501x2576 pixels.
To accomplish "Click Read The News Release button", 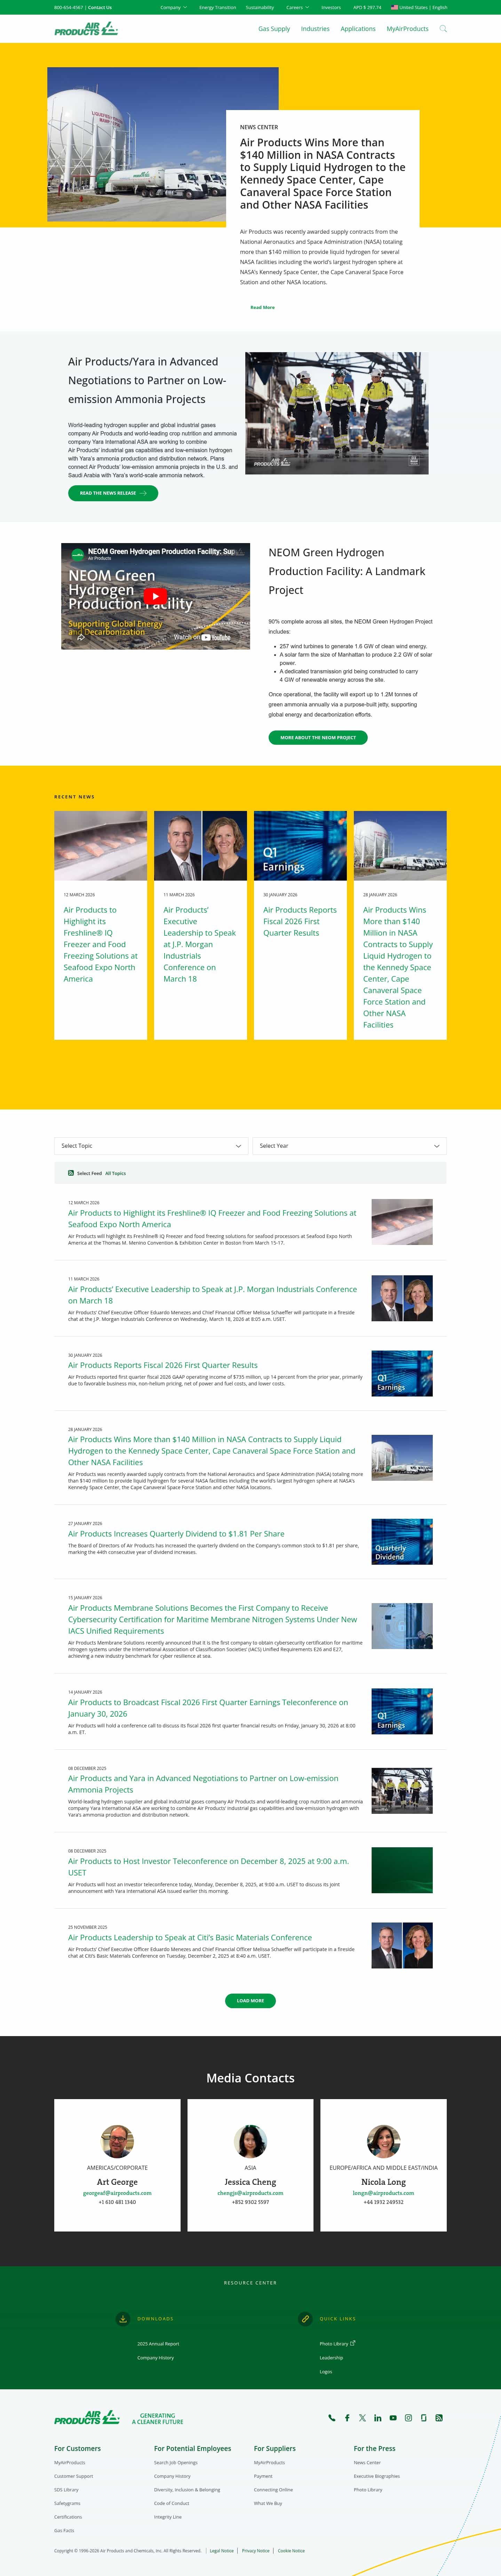I will pyautogui.click(x=113, y=493).
